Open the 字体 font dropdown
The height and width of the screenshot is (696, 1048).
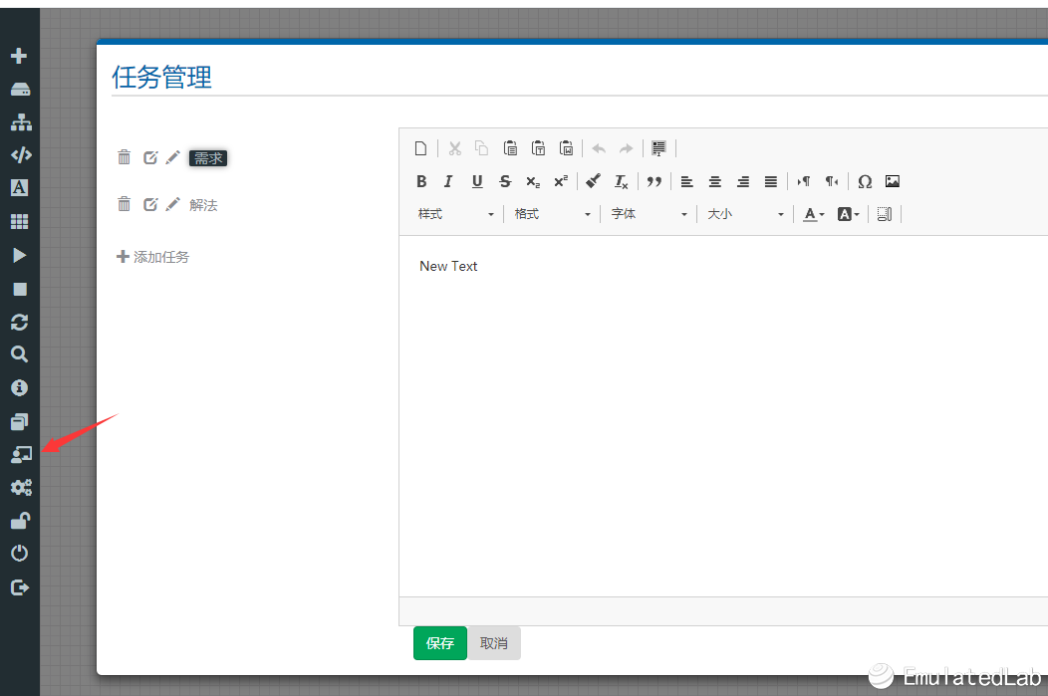[649, 214]
